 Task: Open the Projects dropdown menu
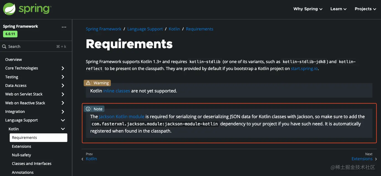click(365, 9)
